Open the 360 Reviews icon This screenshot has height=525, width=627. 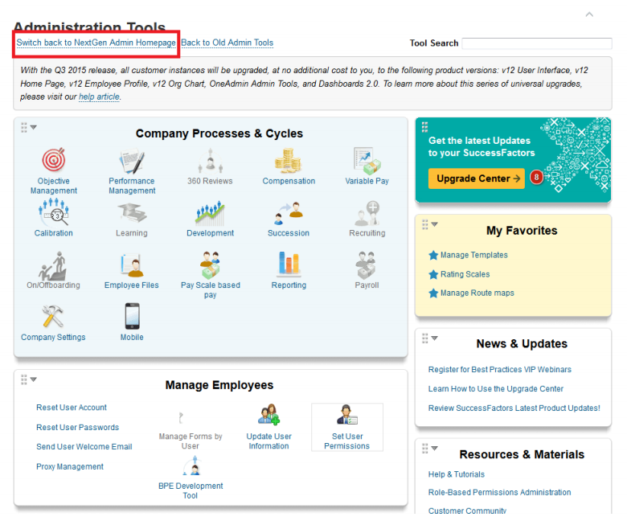tap(210, 160)
